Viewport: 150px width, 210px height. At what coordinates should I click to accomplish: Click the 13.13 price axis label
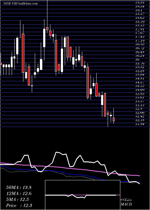point(140,105)
